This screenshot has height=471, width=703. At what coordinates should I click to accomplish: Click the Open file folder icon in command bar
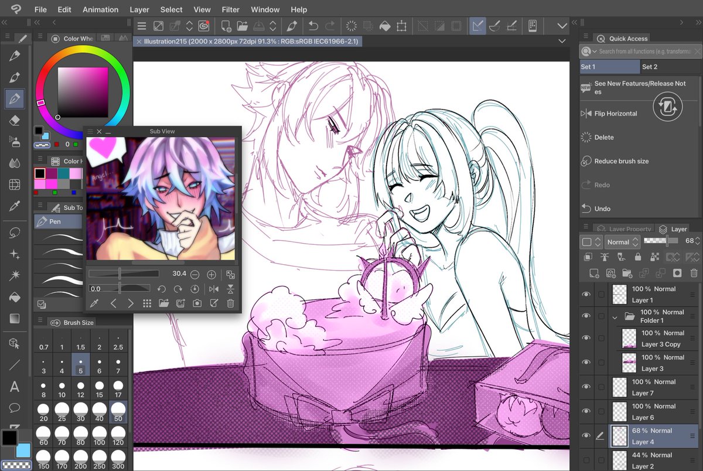242,26
